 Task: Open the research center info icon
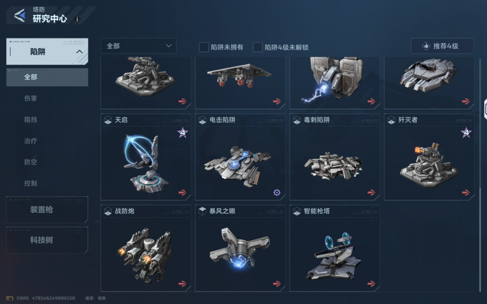coord(77,19)
